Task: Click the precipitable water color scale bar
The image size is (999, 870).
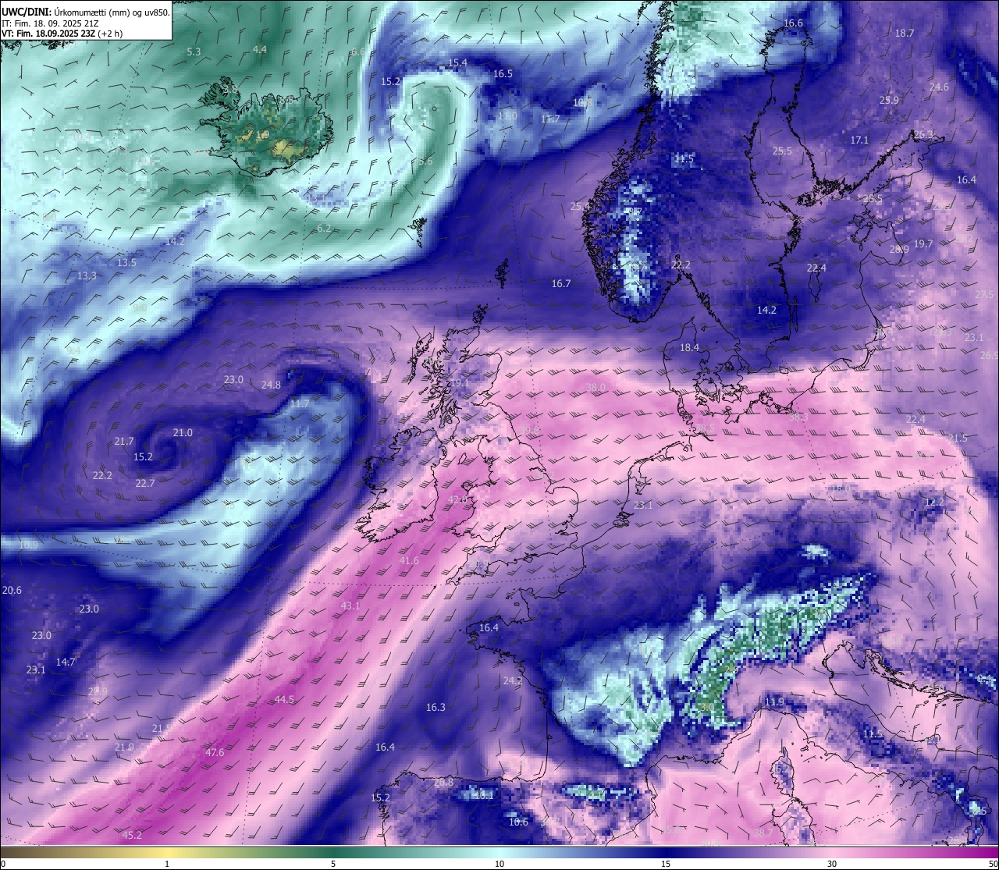Action: (x=499, y=851)
